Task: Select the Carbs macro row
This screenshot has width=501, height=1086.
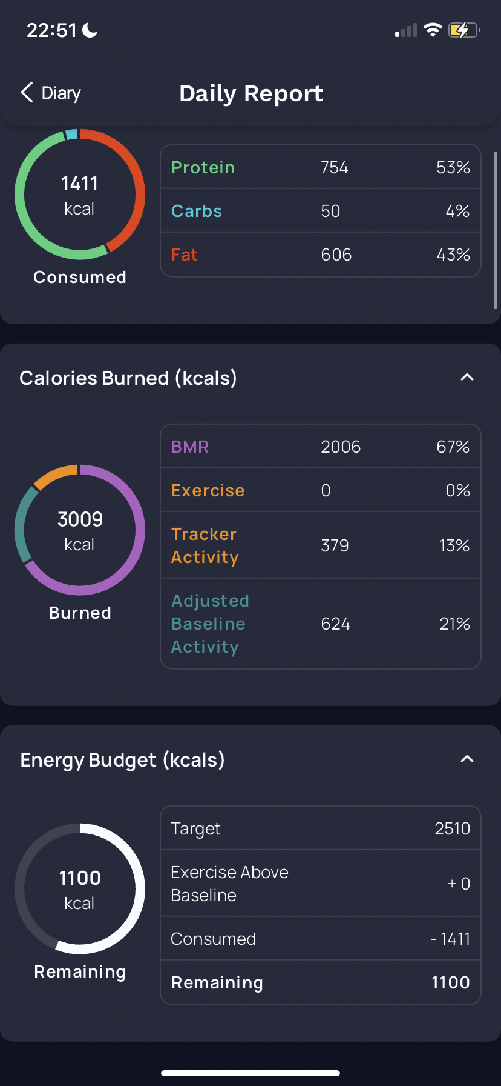Action: tap(321, 210)
